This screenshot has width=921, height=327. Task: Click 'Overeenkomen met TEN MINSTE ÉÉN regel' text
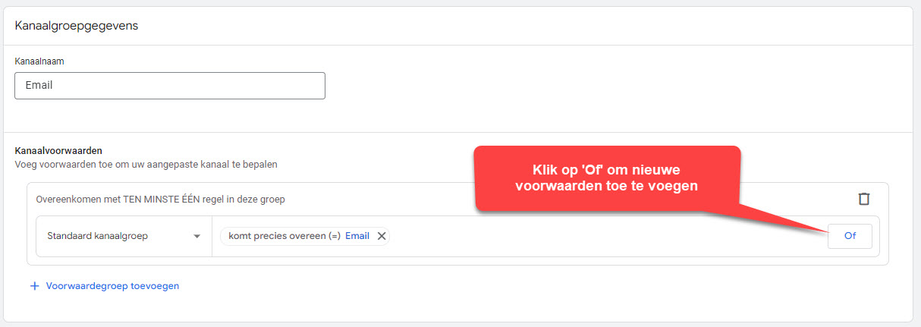click(x=161, y=200)
